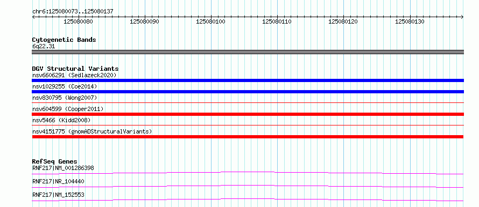
Task: Click ruler position 125080110
Action: point(277,21)
